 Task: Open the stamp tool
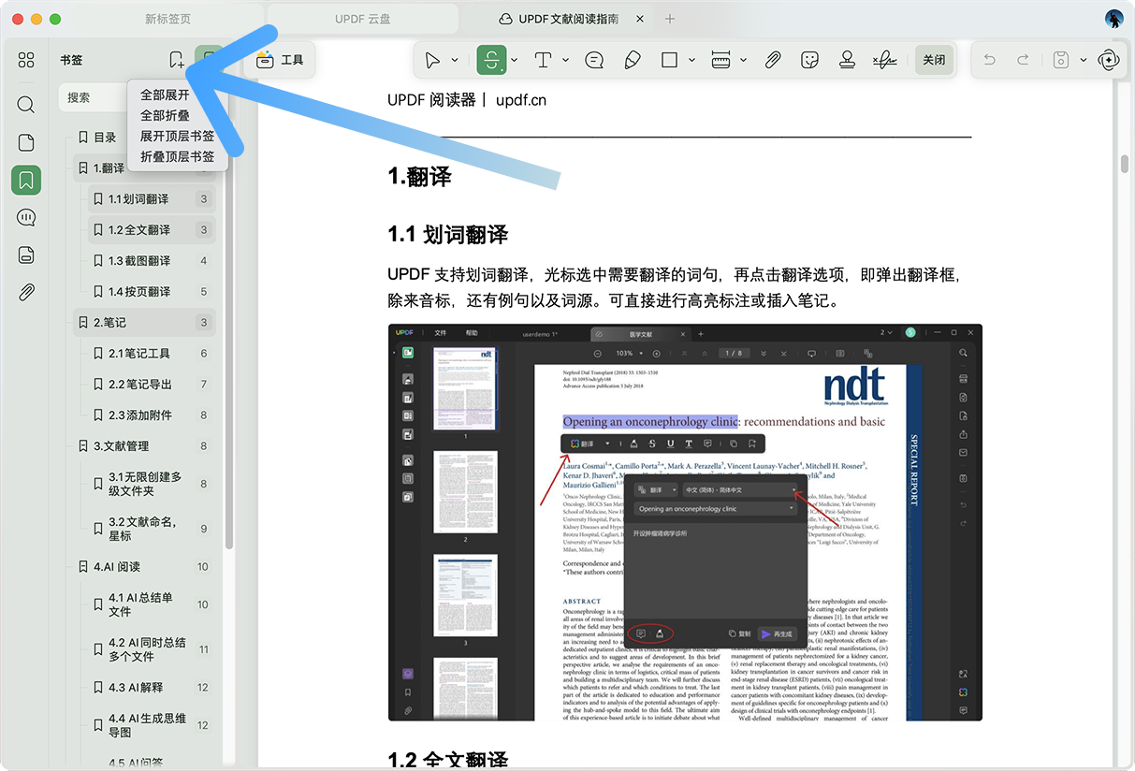tap(847, 60)
